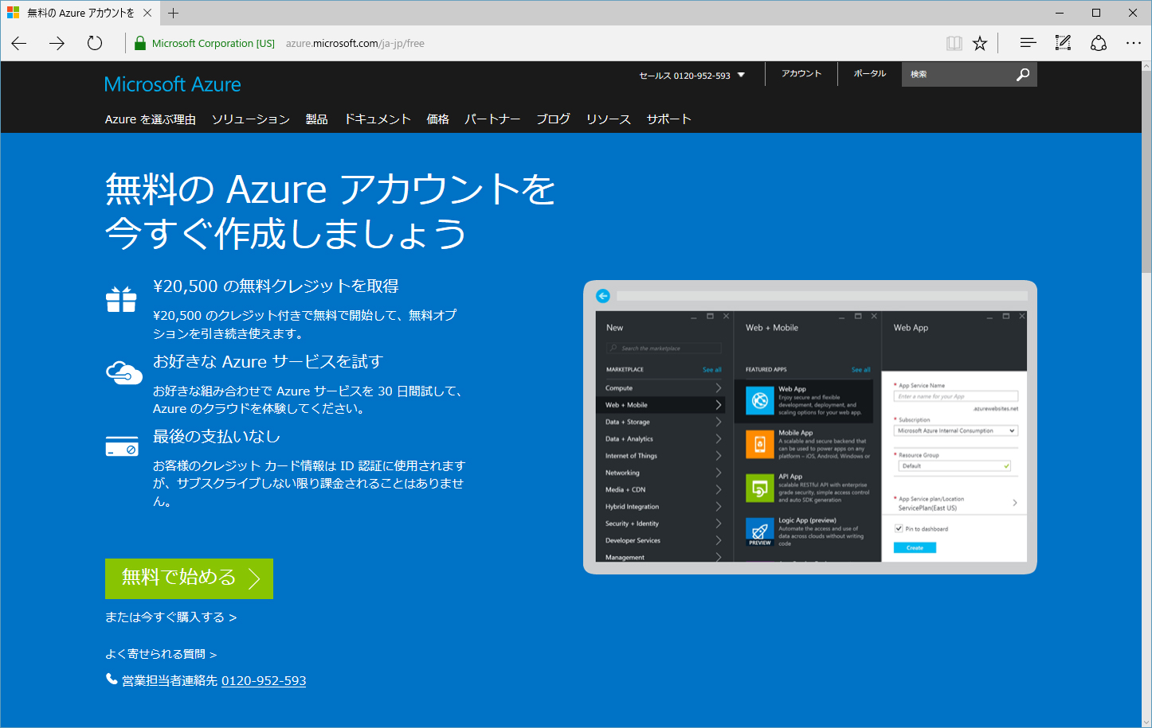This screenshot has height=728, width=1152.
Task: Minimize the browser window
Action: (1060, 13)
